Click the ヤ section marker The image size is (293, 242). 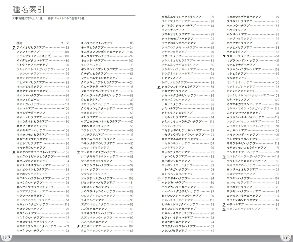(x=224, y=157)
